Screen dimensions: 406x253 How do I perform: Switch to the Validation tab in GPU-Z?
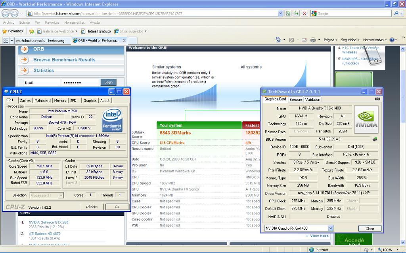click(312, 99)
